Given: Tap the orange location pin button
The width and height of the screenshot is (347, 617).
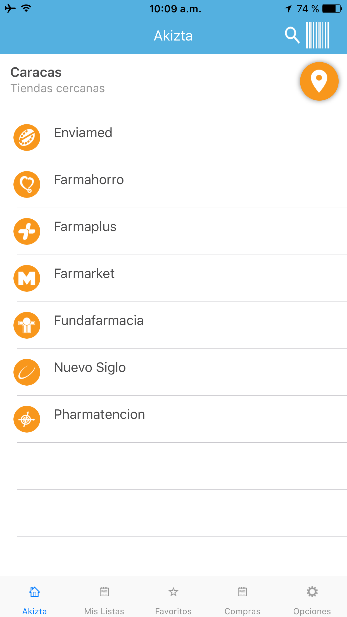Looking at the screenshot, I should pyautogui.click(x=319, y=81).
